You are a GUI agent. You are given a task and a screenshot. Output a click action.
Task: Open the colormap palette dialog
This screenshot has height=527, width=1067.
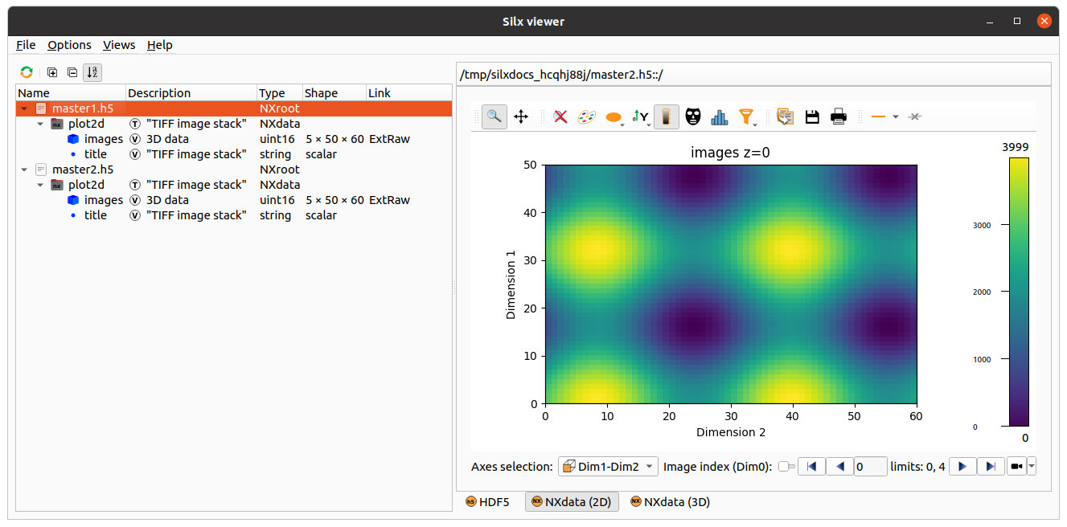[x=587, y=117]
